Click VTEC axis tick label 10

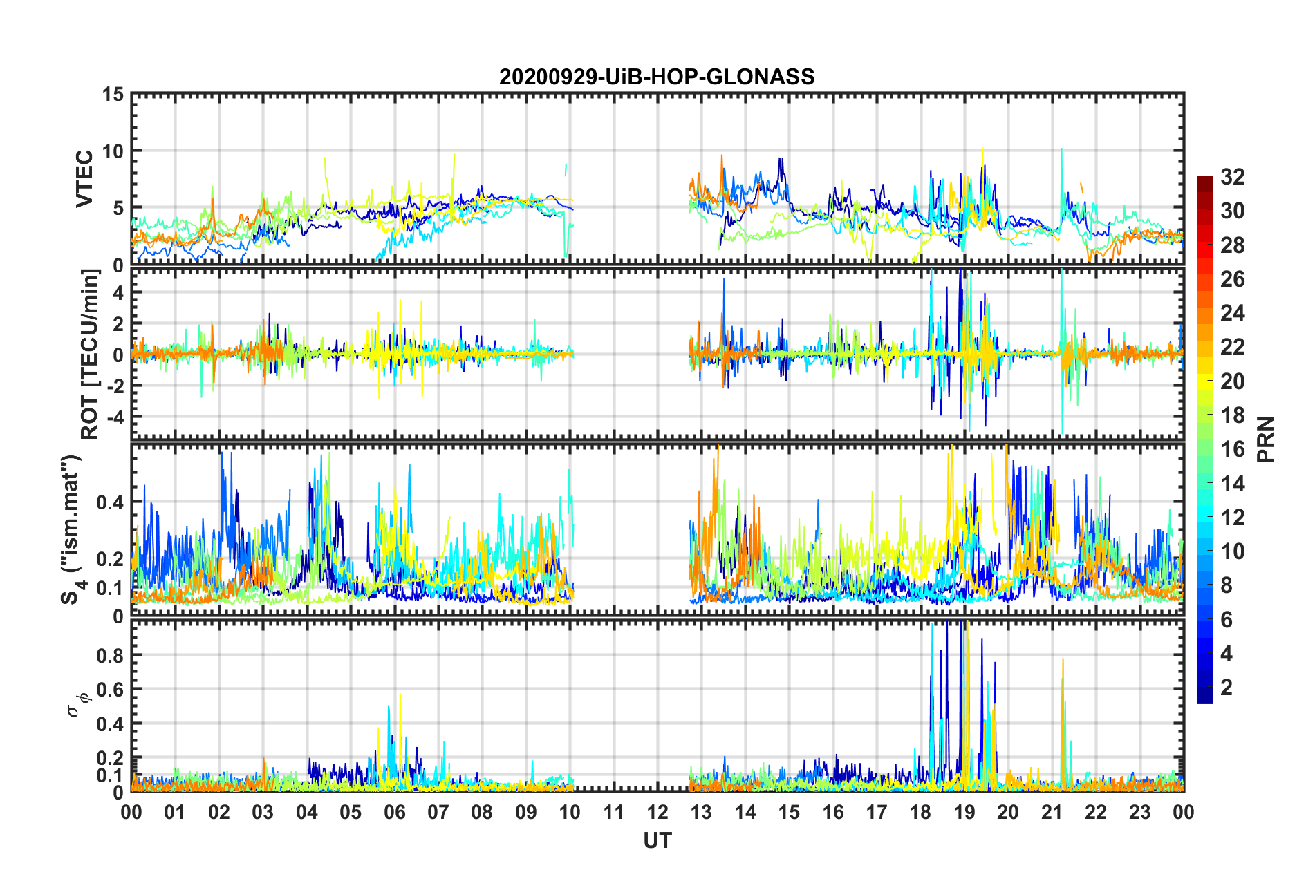[x=113, y=151]
